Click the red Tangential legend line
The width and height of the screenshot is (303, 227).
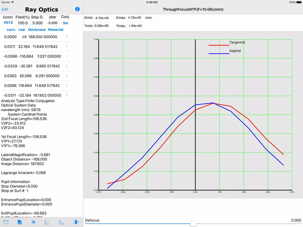219,45
